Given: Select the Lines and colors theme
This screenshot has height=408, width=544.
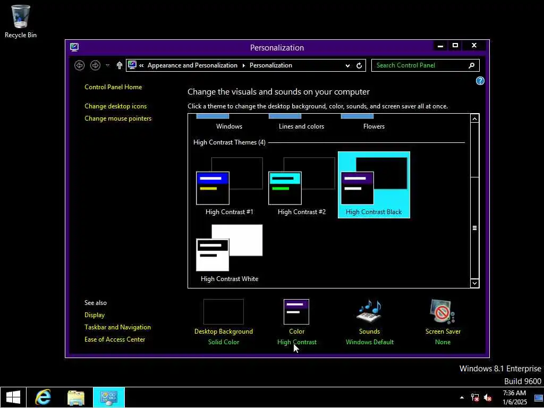Looking at the screenshot, I should pyautogui.click(x=302, y=123).
